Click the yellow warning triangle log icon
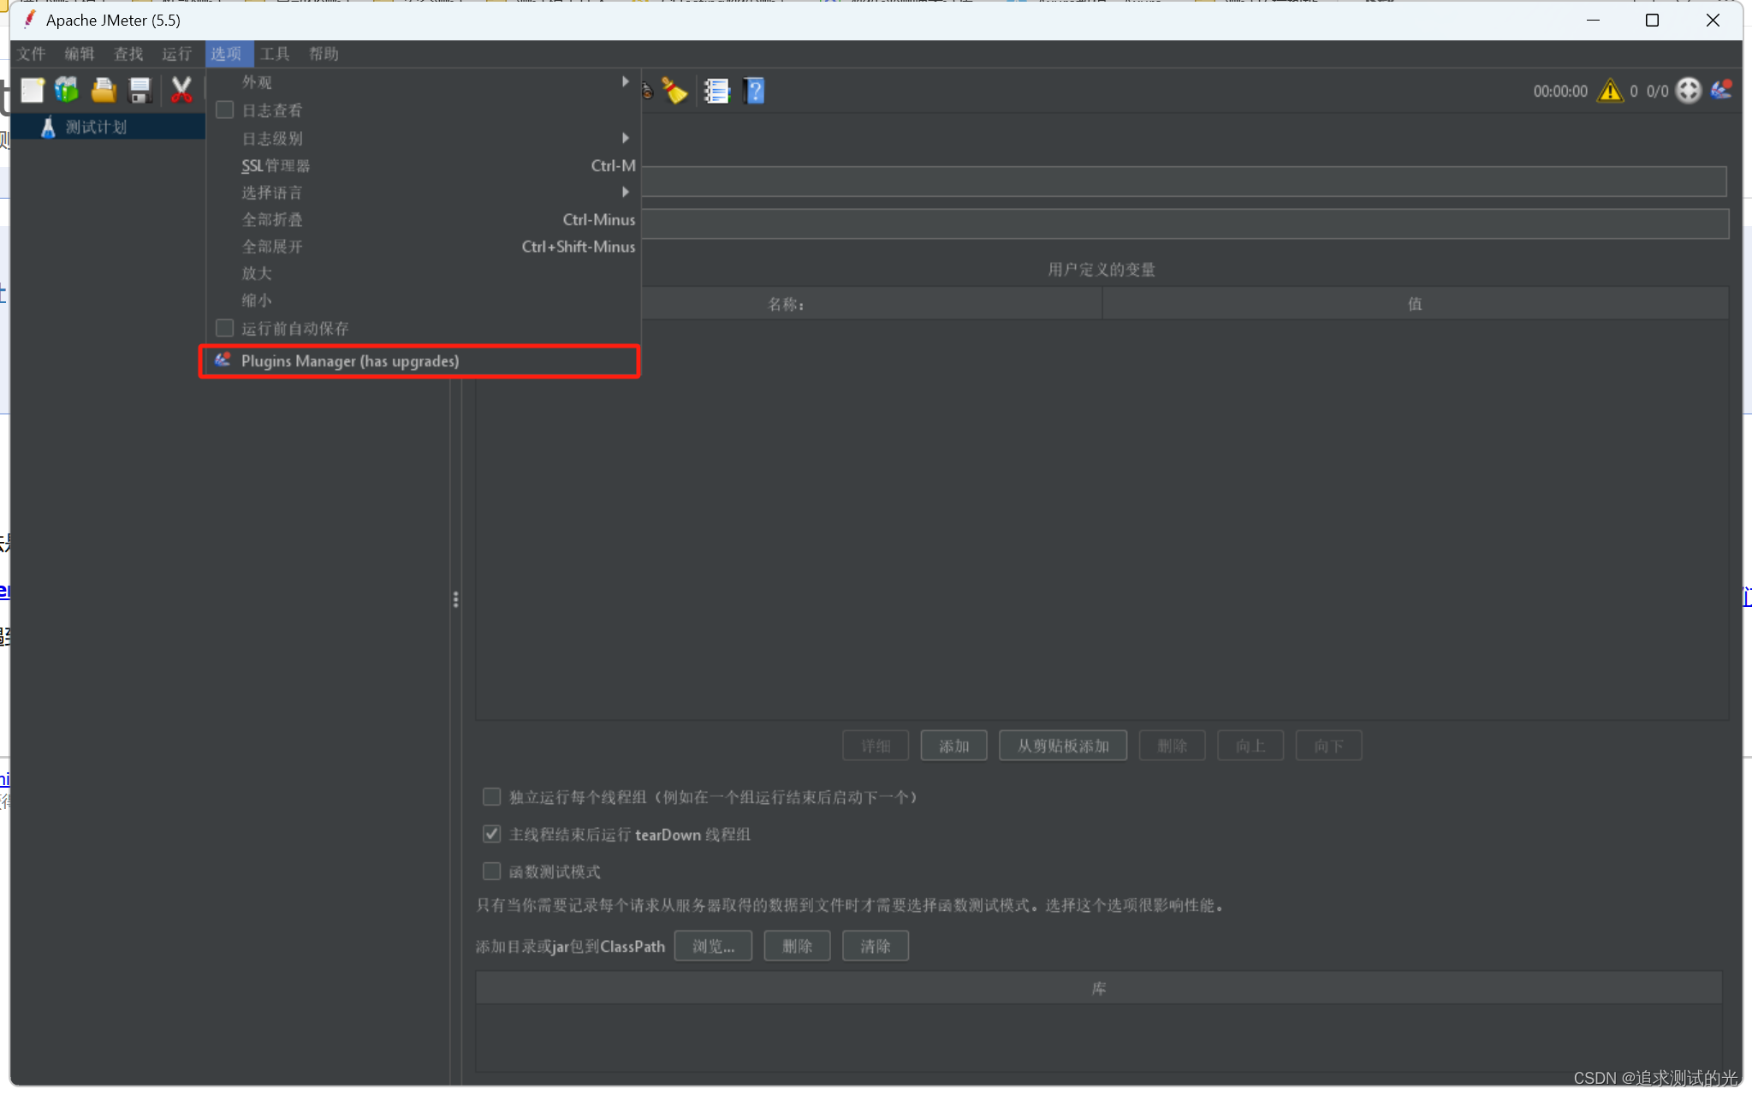The height and width of the screenshot is (1095, 1752). point(1610,91)
